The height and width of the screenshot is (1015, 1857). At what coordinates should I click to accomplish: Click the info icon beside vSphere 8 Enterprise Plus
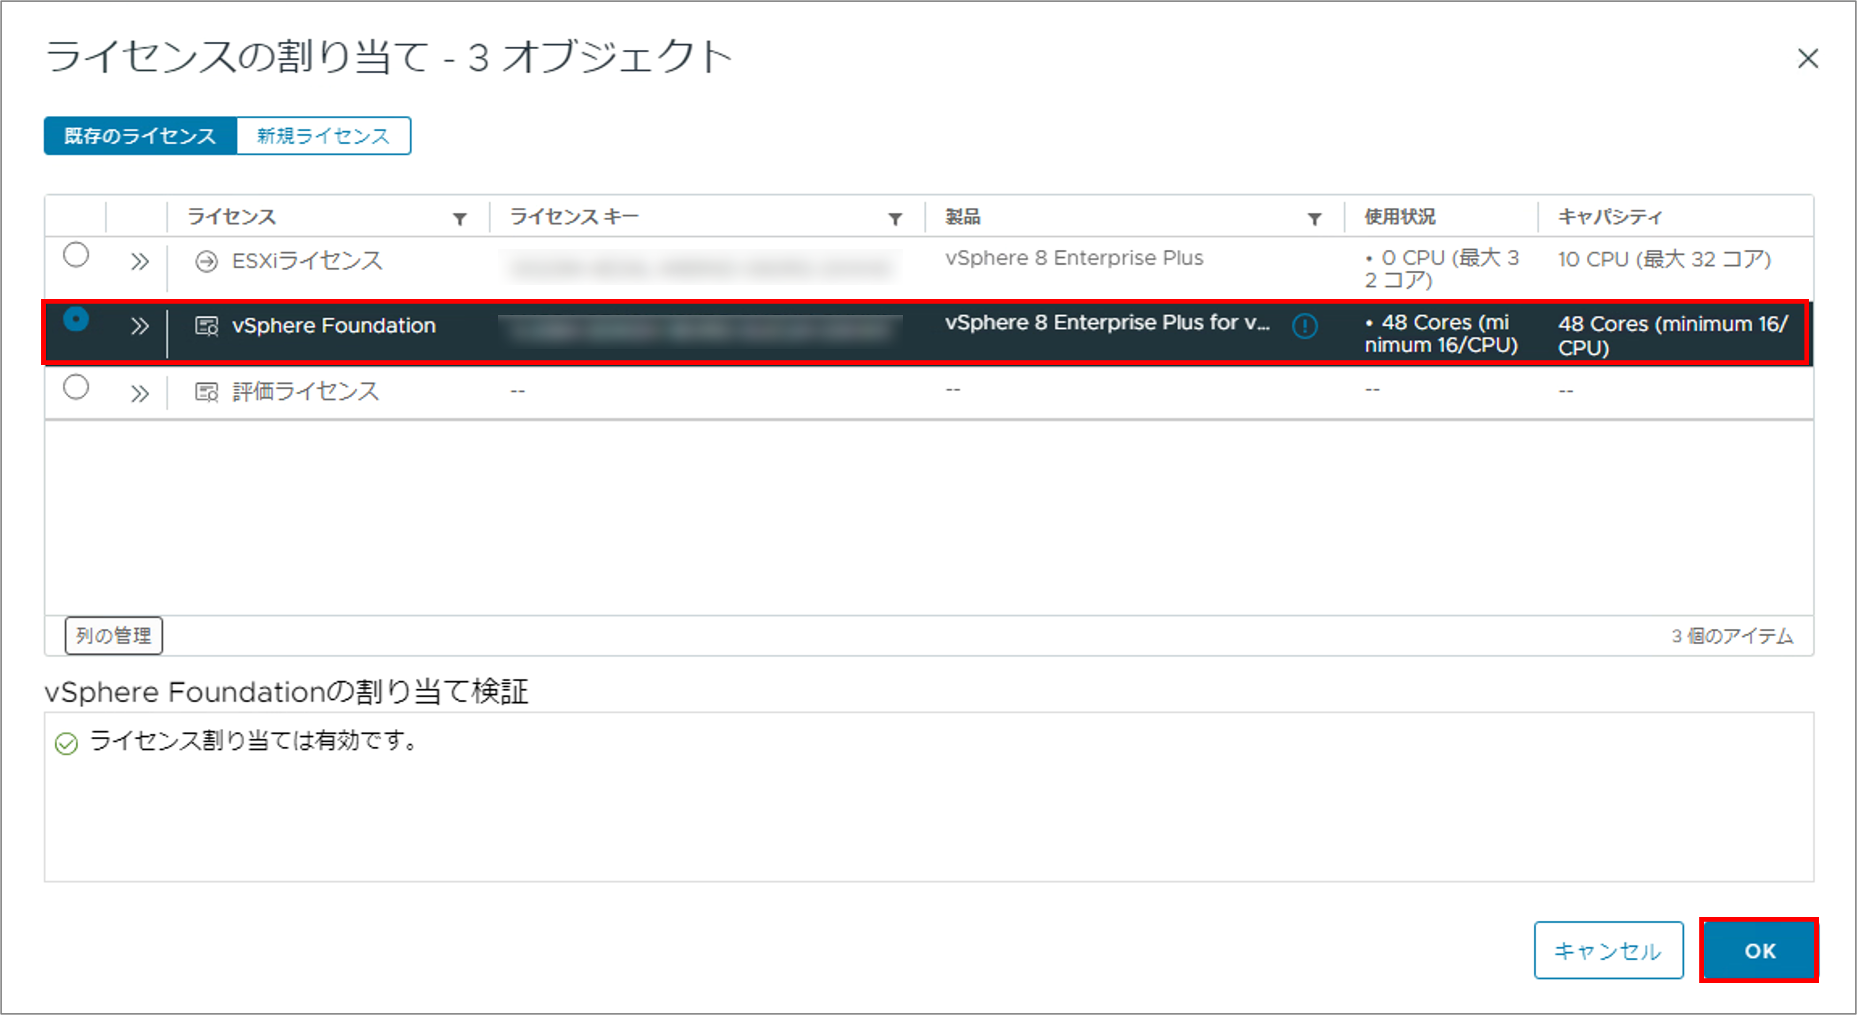[1305, 326]
